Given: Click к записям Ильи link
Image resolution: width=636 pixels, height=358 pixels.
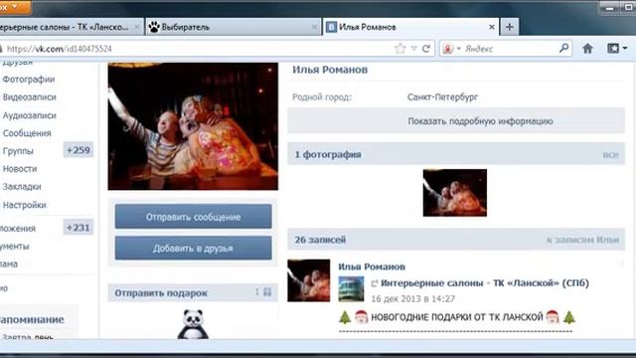Looking at the screenshot, I should coord(583,240).
